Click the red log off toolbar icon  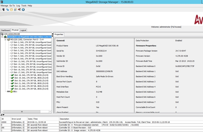[x=19, y=9]
